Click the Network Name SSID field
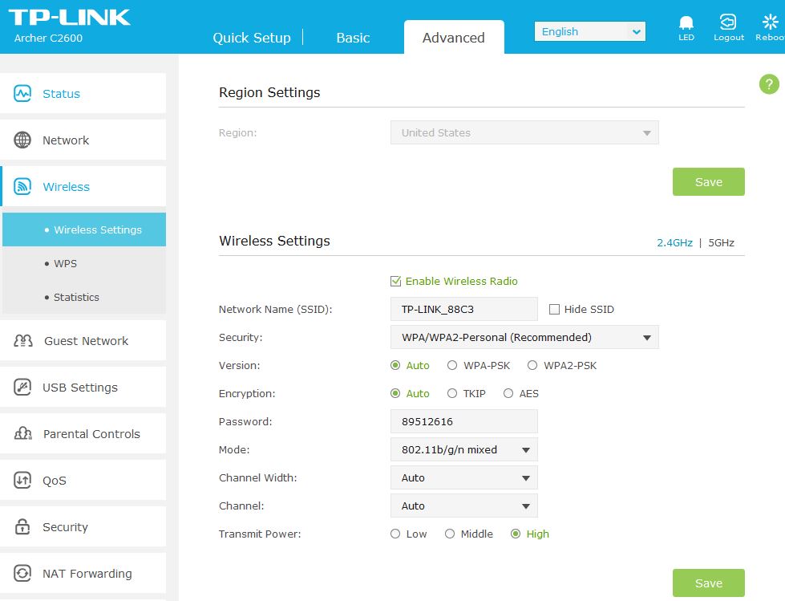Image resolution: width=785 pixels, height=601 pixels. [x=464, y=309]
